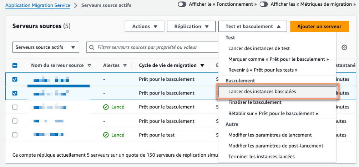359x167 pixels.
Task: Choose Finaliser le basculement menu item
Action: click(255, 102)
